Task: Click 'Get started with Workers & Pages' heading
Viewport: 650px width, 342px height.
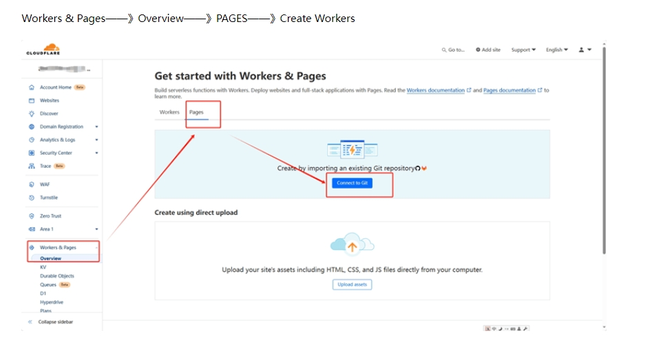Action: (x=240, y=76)
